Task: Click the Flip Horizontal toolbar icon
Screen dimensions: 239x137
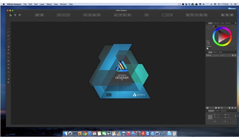Action: pyautogui.click(x=116, y=15)
